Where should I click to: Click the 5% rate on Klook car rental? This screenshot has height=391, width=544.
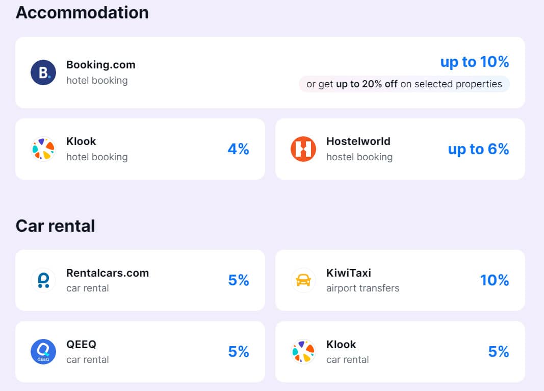click(498, 352)
